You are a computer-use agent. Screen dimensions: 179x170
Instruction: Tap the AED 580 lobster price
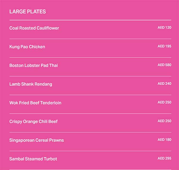tap(164, 65)
